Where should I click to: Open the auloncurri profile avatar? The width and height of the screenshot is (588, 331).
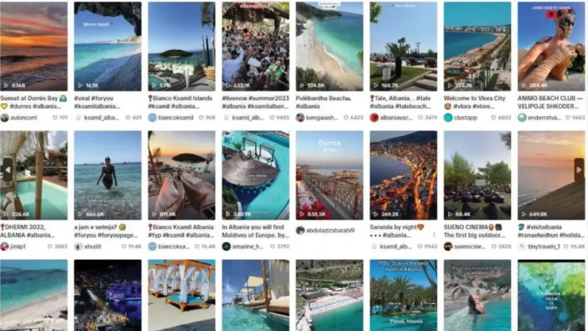pos(5,118)
